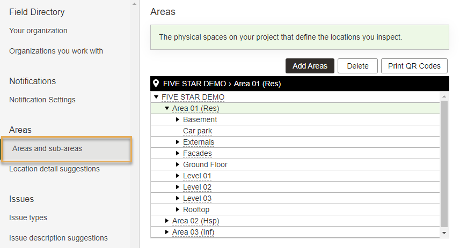Select Area 03 (Inf) in tree

tap(193, 232)
